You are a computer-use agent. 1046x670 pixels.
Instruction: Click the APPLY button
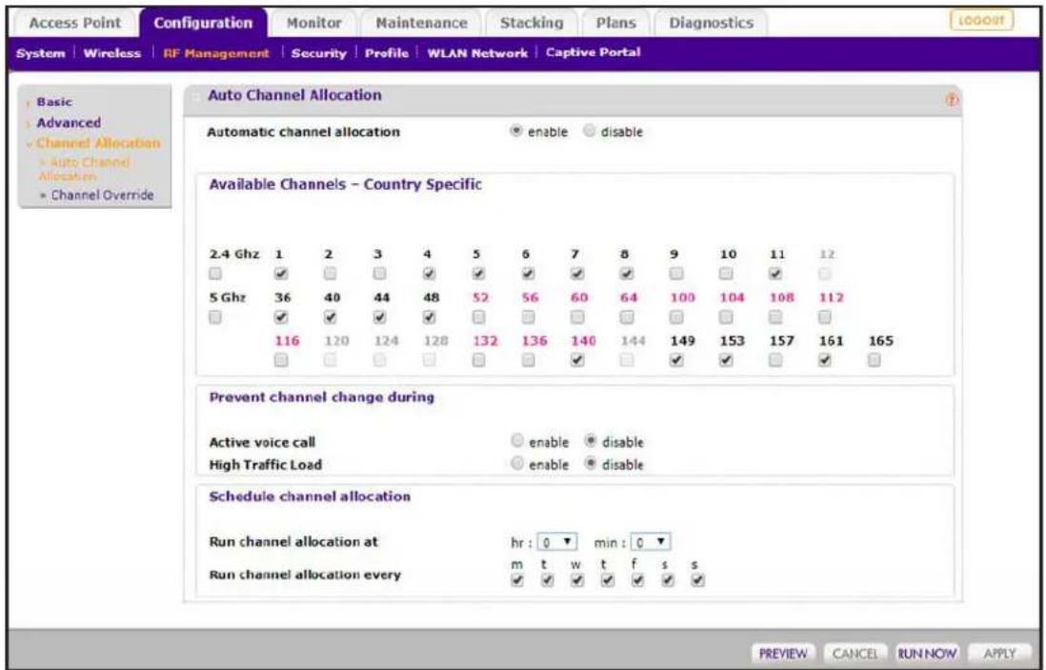pos(999,653)
